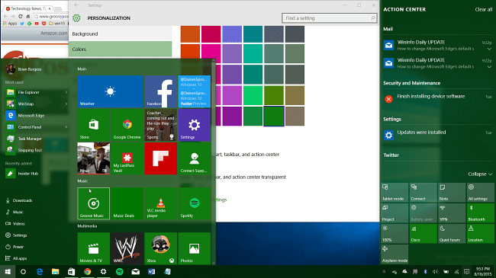Open Microsoft Edge from the taskbar
496x278 pixels.
coord(40,272)
